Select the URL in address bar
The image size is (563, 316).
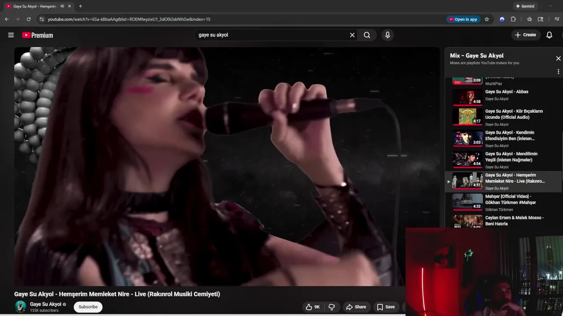(129, 19)
